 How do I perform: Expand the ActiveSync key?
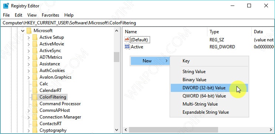pos(28,51)
